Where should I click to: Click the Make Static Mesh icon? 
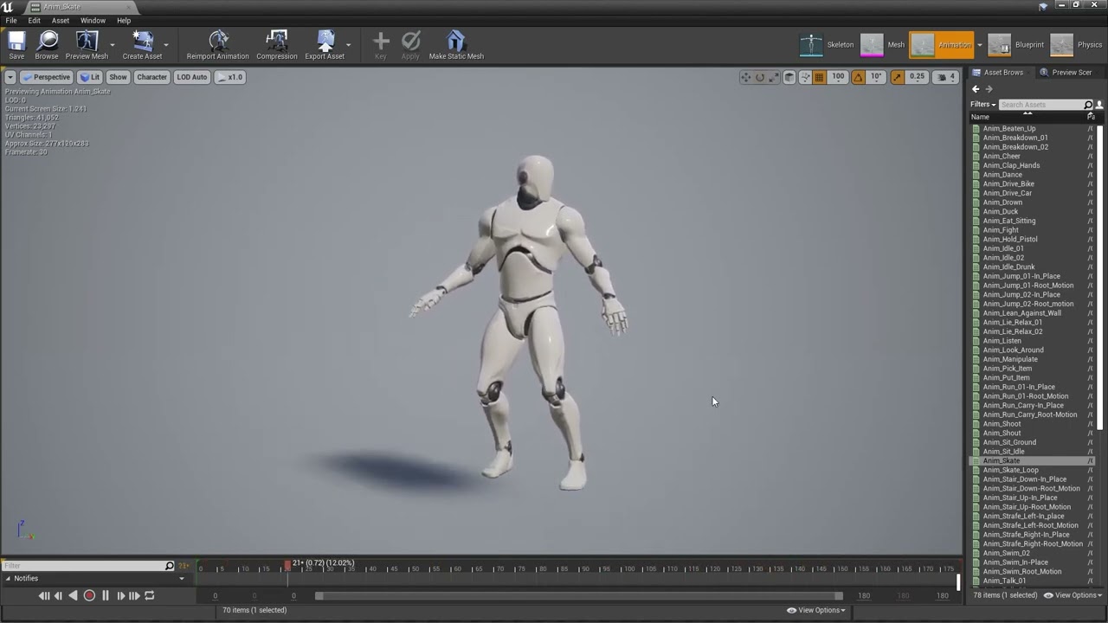(x=456, y=41)
